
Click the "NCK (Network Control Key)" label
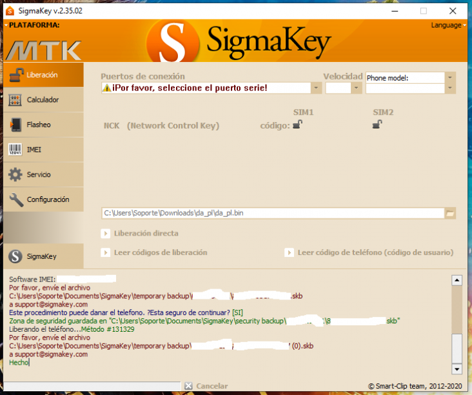[x=161, y=126]
